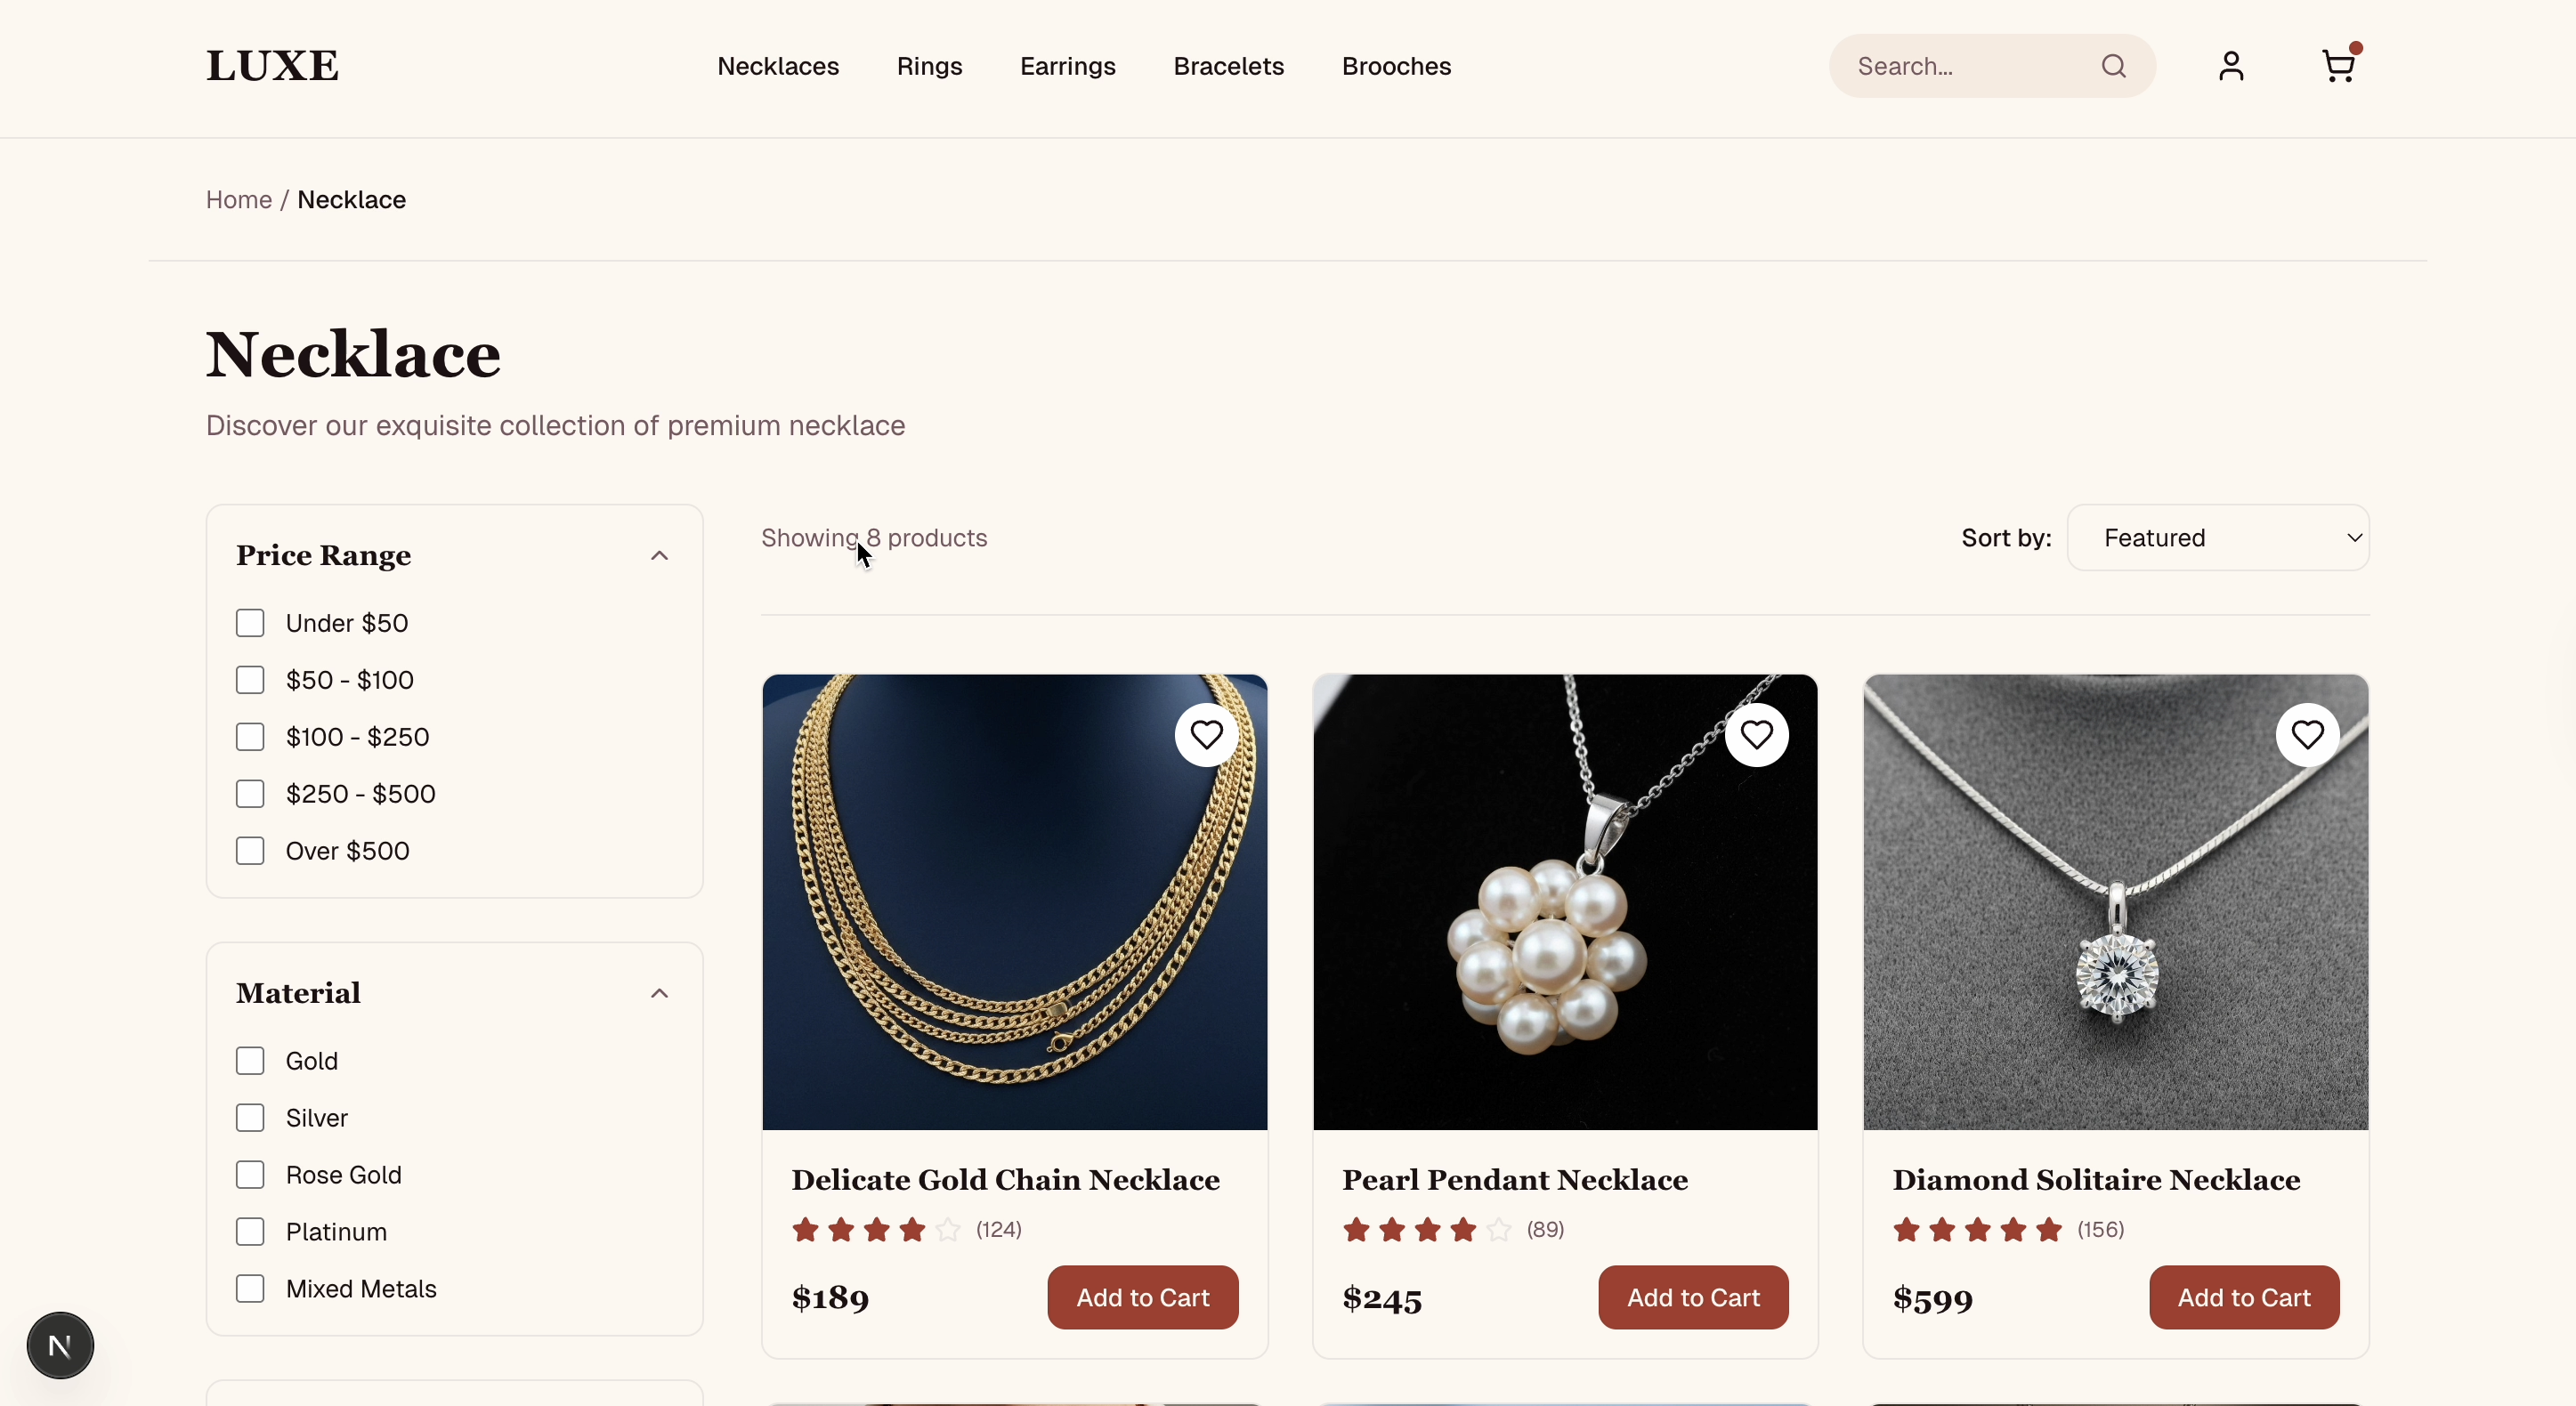Enable the Gold material filter
This screenshot has width=2576, height=1406.
click(x=250, y=1060)
